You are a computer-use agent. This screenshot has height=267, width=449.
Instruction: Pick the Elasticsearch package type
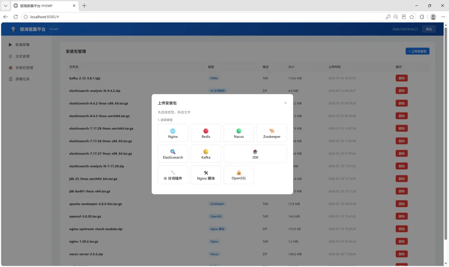click(173, 154)
